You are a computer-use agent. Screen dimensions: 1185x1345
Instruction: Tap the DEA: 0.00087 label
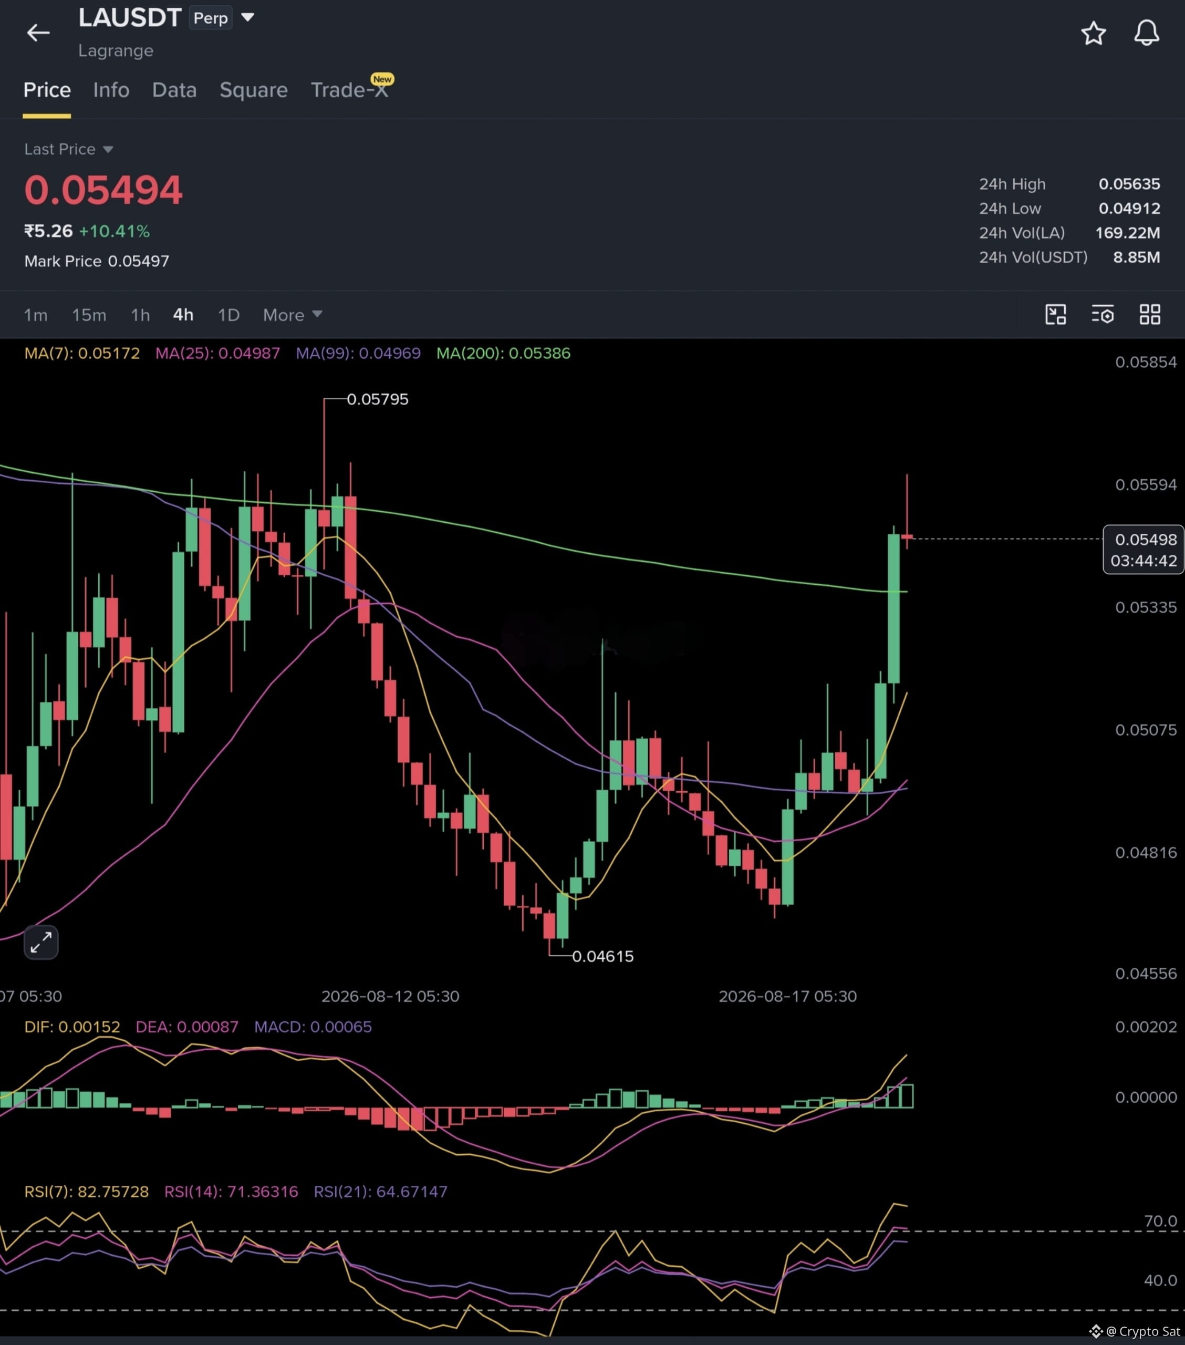[187, 1027]
